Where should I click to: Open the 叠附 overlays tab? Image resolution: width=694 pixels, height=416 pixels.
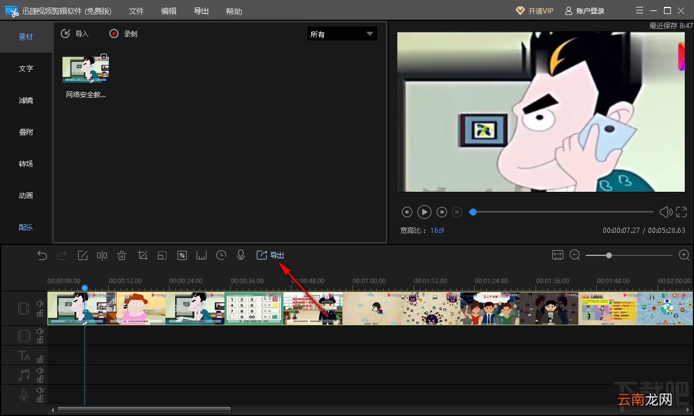coord(26,132)
